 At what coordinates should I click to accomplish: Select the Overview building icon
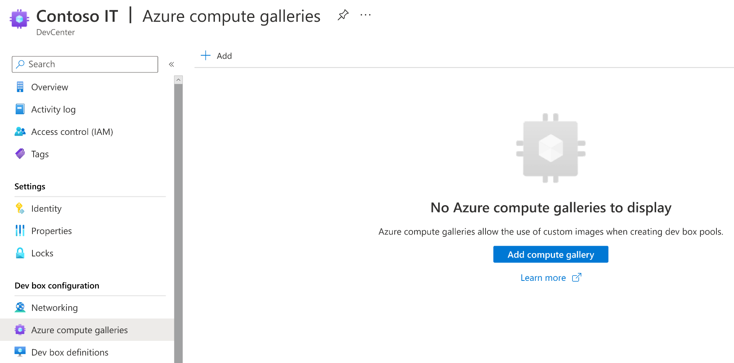pyautogui.click(x=20, y=87)
